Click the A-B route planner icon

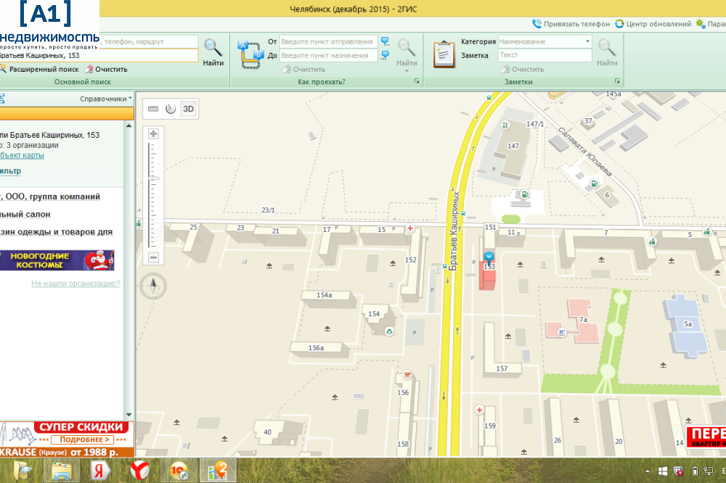(250, 54)
